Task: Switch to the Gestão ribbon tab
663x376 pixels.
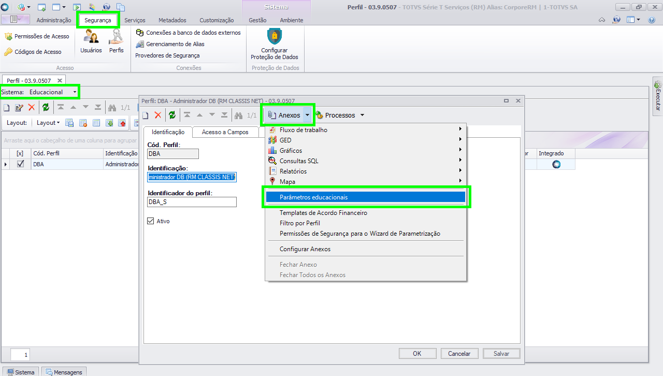Action: coord(257,20)
